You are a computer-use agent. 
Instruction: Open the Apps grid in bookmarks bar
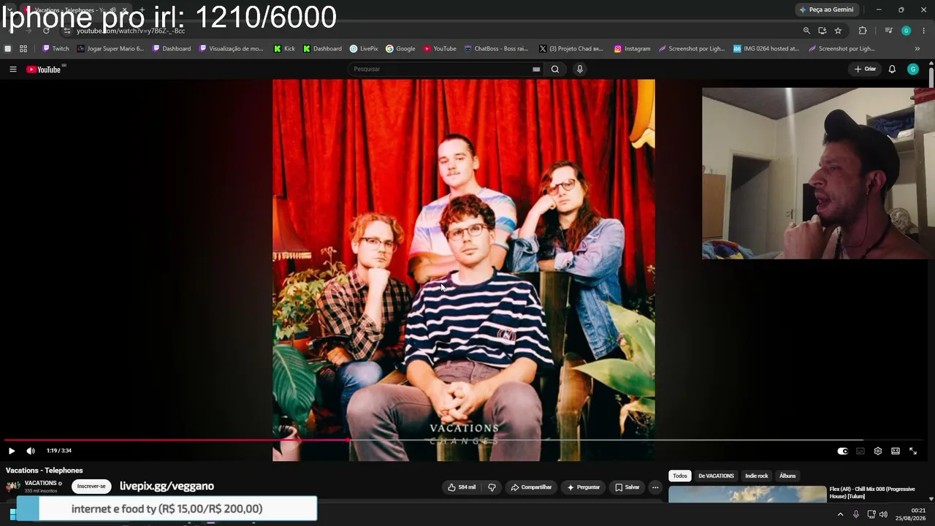23,49
